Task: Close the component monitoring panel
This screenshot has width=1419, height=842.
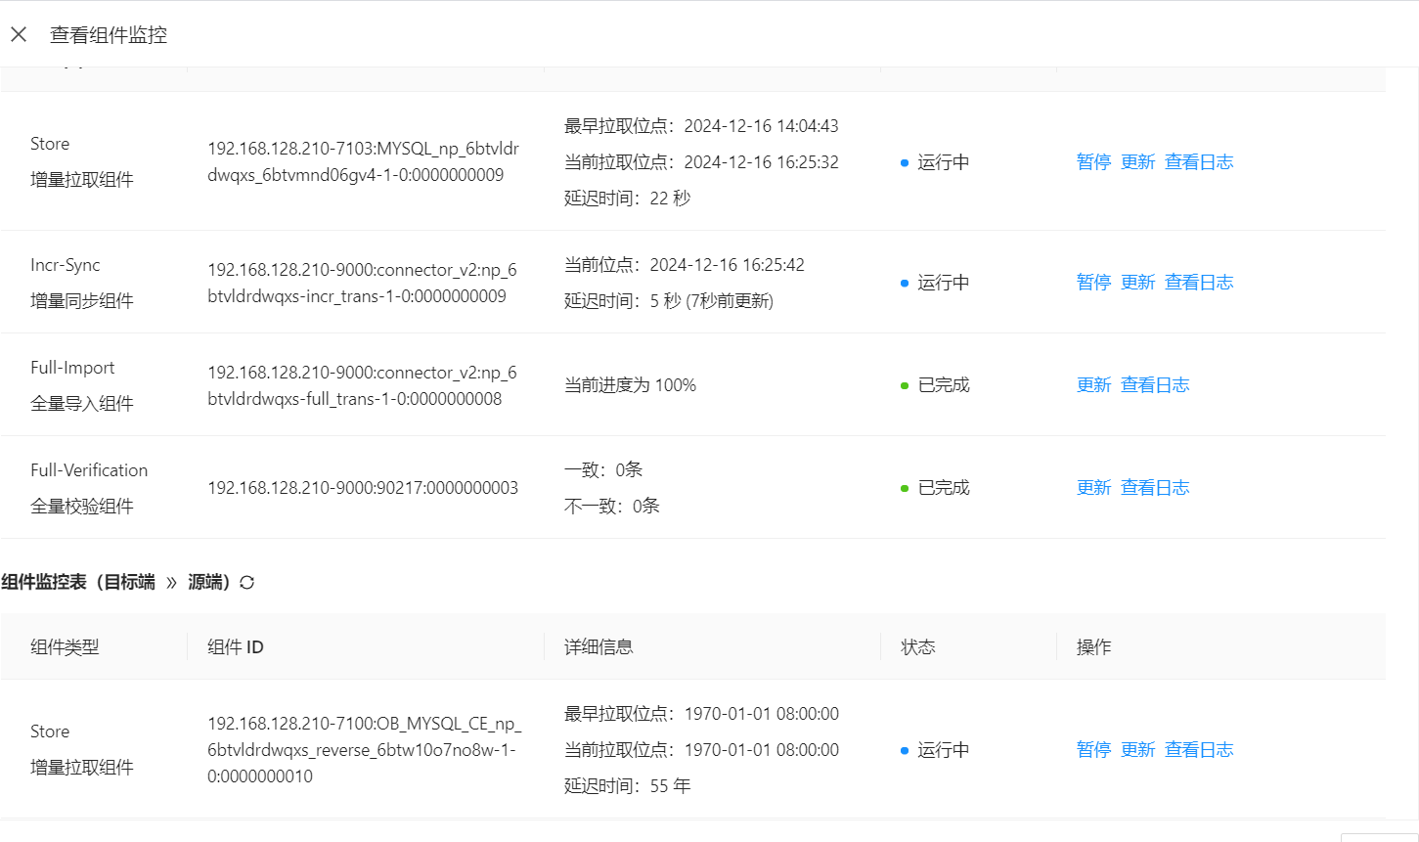Action: tap(19, 35)
